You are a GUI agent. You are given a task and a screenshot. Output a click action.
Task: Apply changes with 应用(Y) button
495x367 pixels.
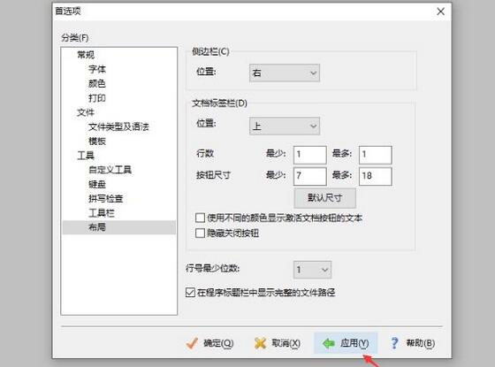pos(346,343)
